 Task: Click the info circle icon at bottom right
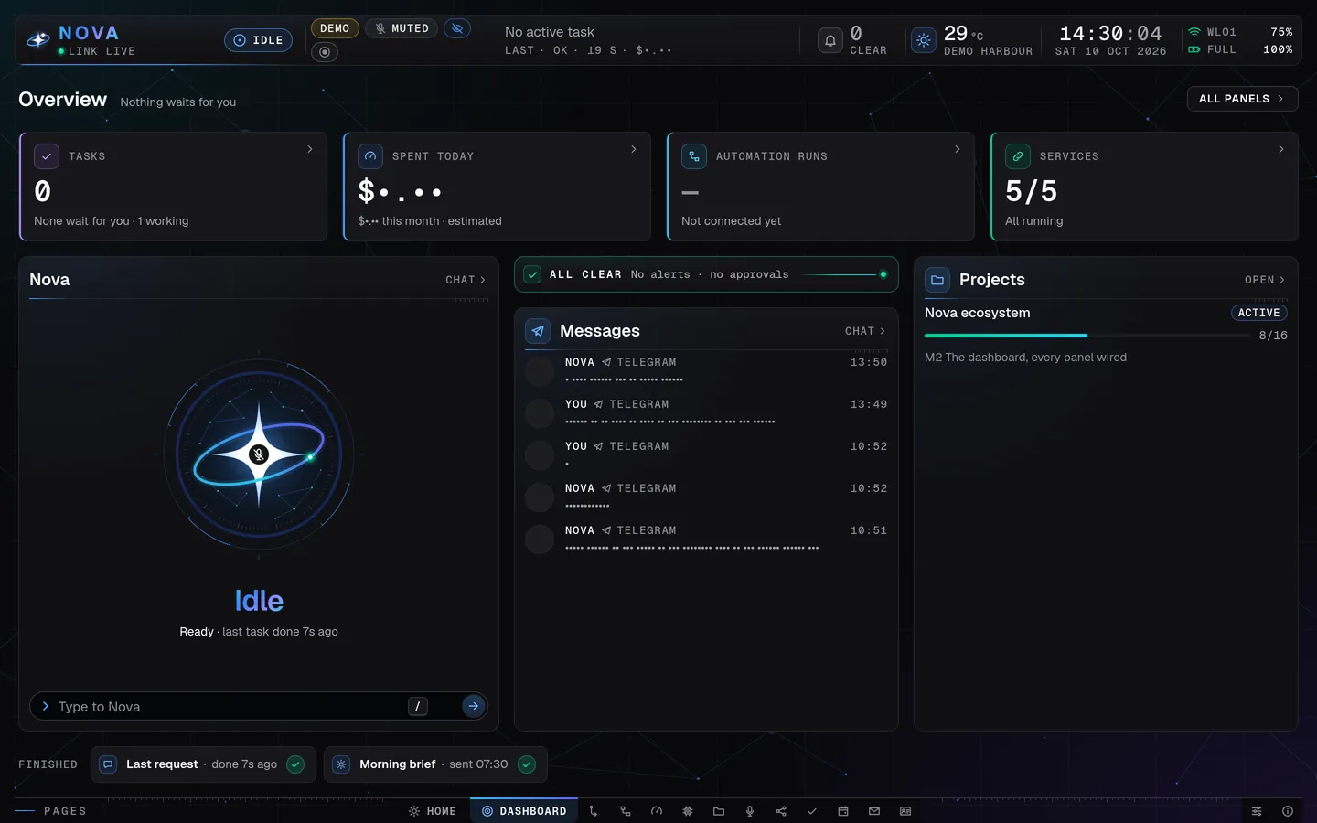(1288, 811)
